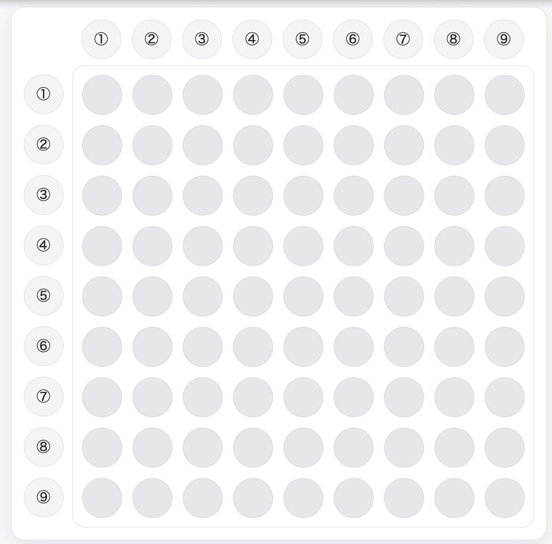The height and width of the screenshot is (544, 552).
Task: Click row header number 5
Action: pyautogui.click(x=44, y=296)
